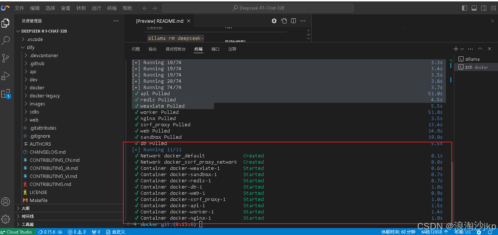Open the 编辑 menu
The height and width of the screenshot is (235, 498).
coord(35,8)
